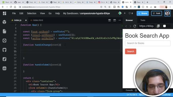Close the index.js editor tab
The height and width of the screenshot is (97, 173).
pyautogui.click(x=26, y=20)
